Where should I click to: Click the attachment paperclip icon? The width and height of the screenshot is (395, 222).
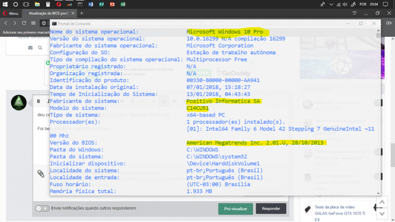pyautogui.click(x=41, y=173)
